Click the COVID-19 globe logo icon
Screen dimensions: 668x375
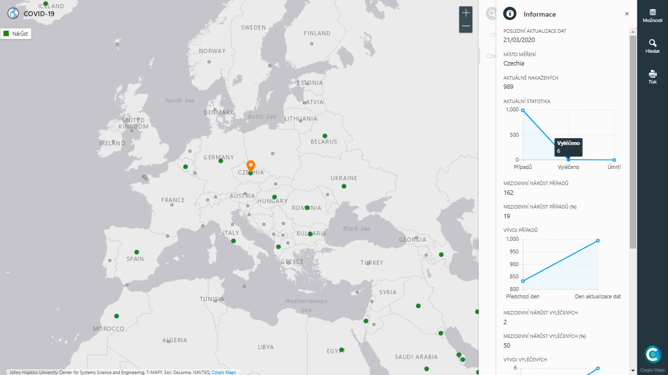pos(13,14)
